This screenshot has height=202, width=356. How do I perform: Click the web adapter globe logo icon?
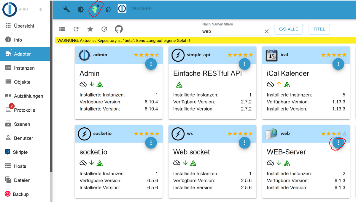coord(271,134)
